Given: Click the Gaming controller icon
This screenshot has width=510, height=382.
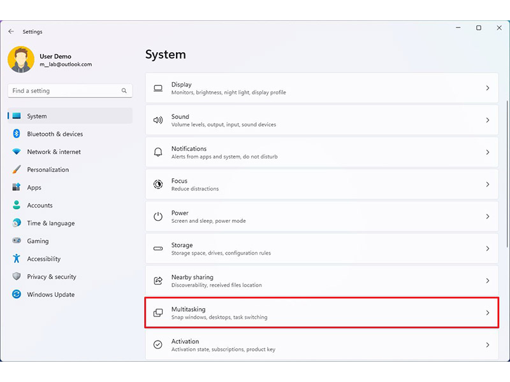Looking at the screenshot, I should [x=17, y=241].
